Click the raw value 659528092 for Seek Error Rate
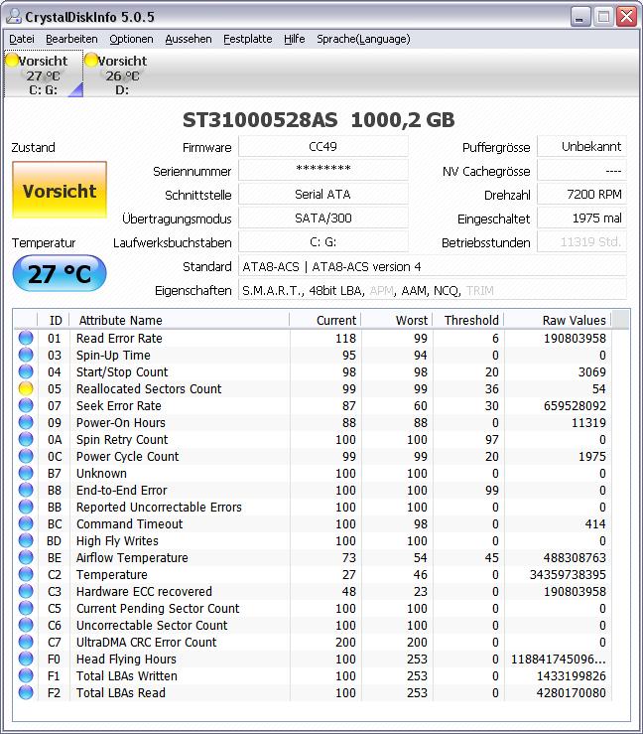Screen dimensions: 643x734 (575, 406)
